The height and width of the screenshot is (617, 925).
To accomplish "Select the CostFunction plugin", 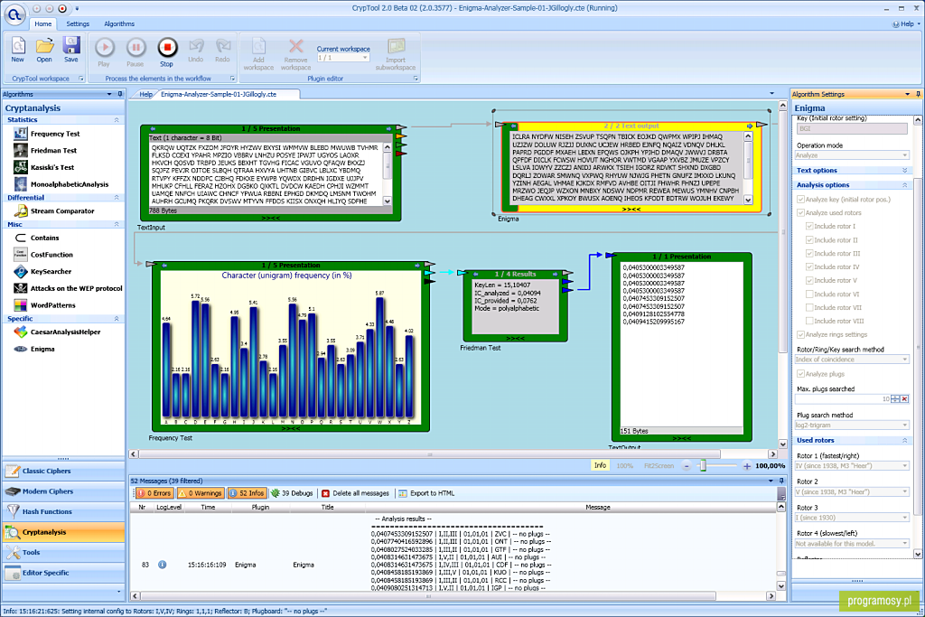I will pos(51,255).
